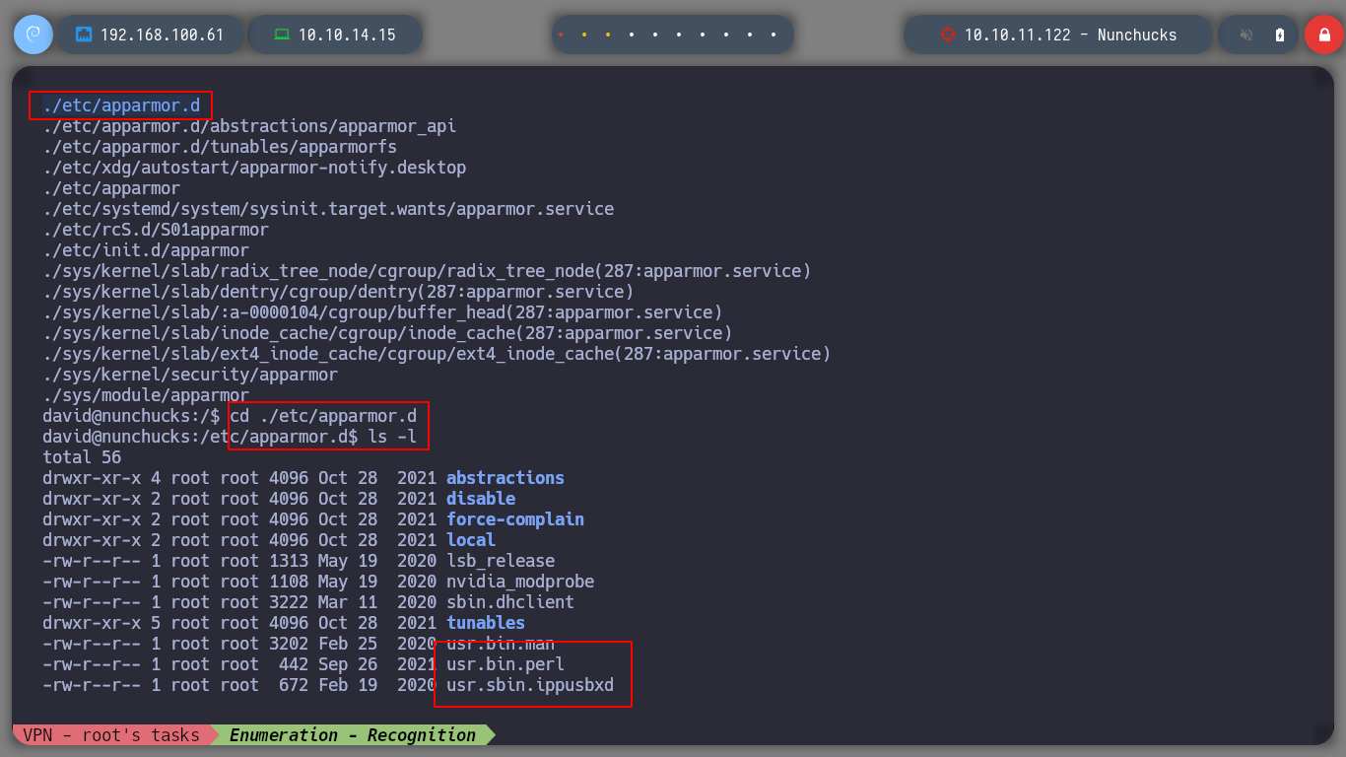Open the red lock power button
Image resolution: width=1346 pixels, height=757 pixels.
coord(1323,34)
